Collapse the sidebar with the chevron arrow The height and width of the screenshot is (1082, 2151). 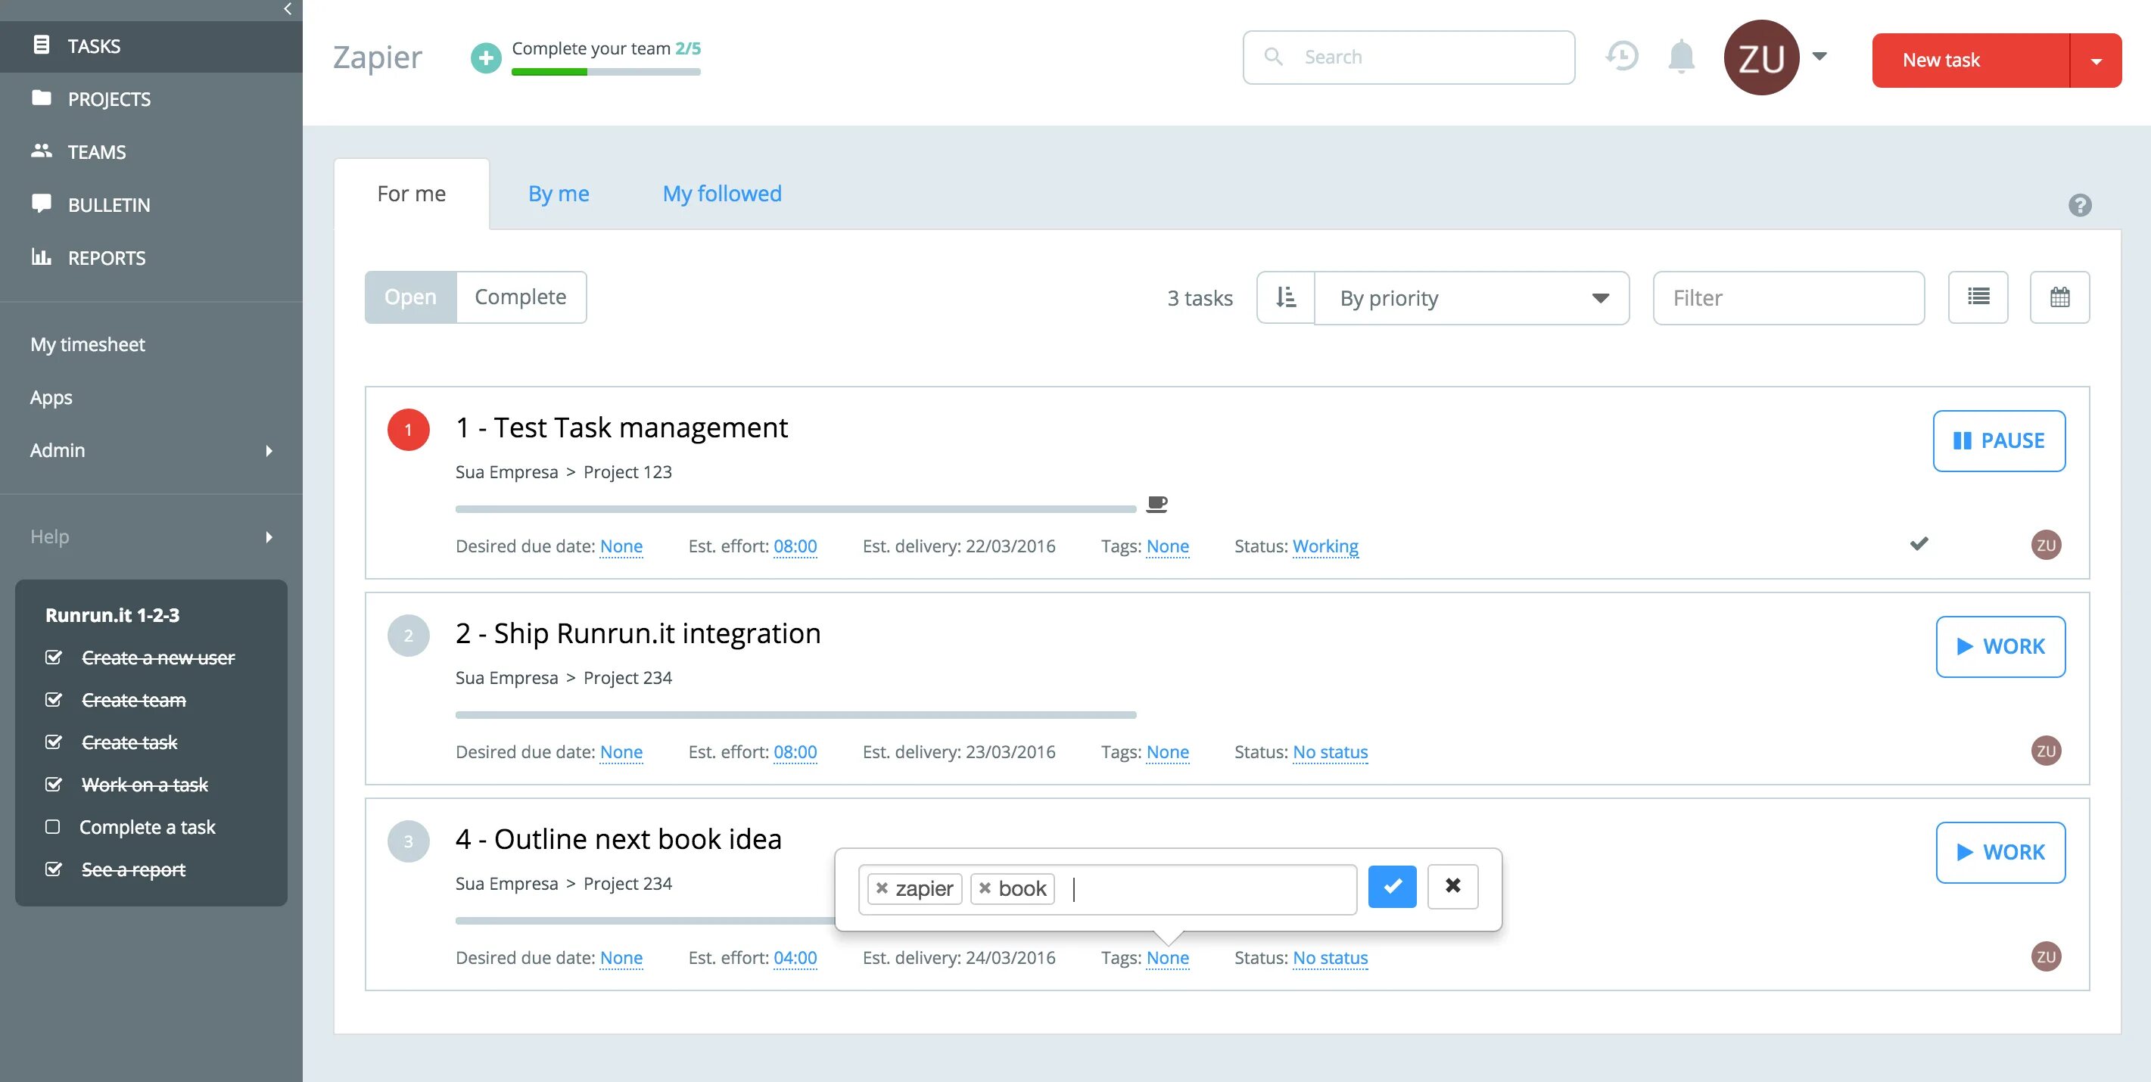click(288, 9)
